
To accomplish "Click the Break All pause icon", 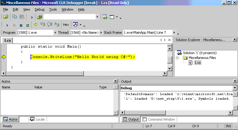I will [x=14, y=25].
